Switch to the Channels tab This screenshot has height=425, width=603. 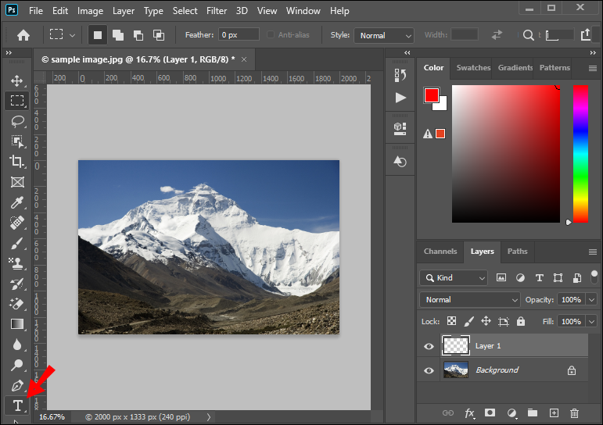[x=440, y=252]
